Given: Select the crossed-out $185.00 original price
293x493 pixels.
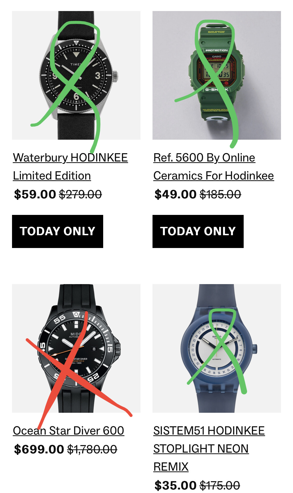Looking at the screenshot, I should [220, 194].
